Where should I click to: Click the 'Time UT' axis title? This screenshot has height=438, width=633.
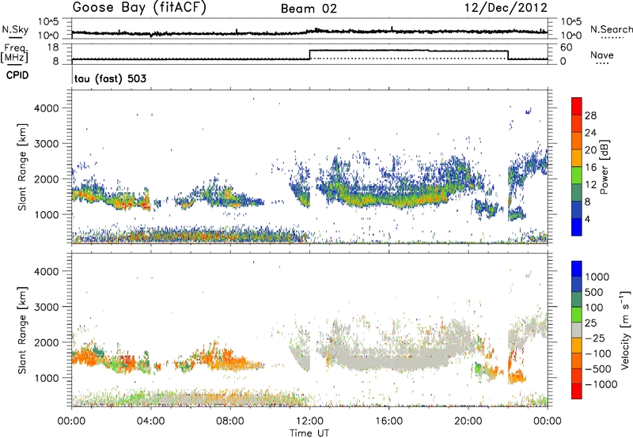[x=309, y=433]
